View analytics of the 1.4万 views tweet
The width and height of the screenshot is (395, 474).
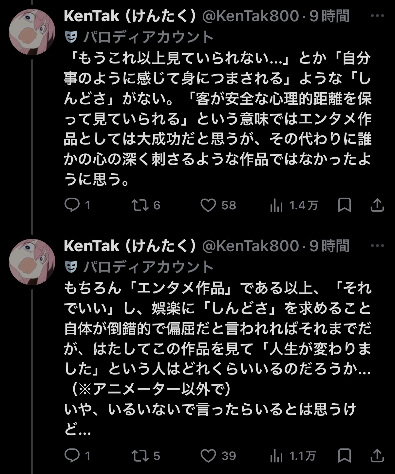(x=276, y=205)
